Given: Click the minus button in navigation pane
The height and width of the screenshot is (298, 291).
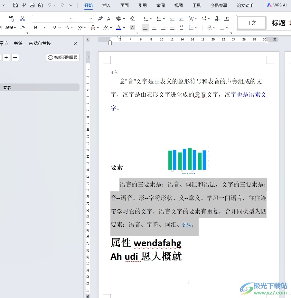Looking at the screenshot, I should pos(15,57).
